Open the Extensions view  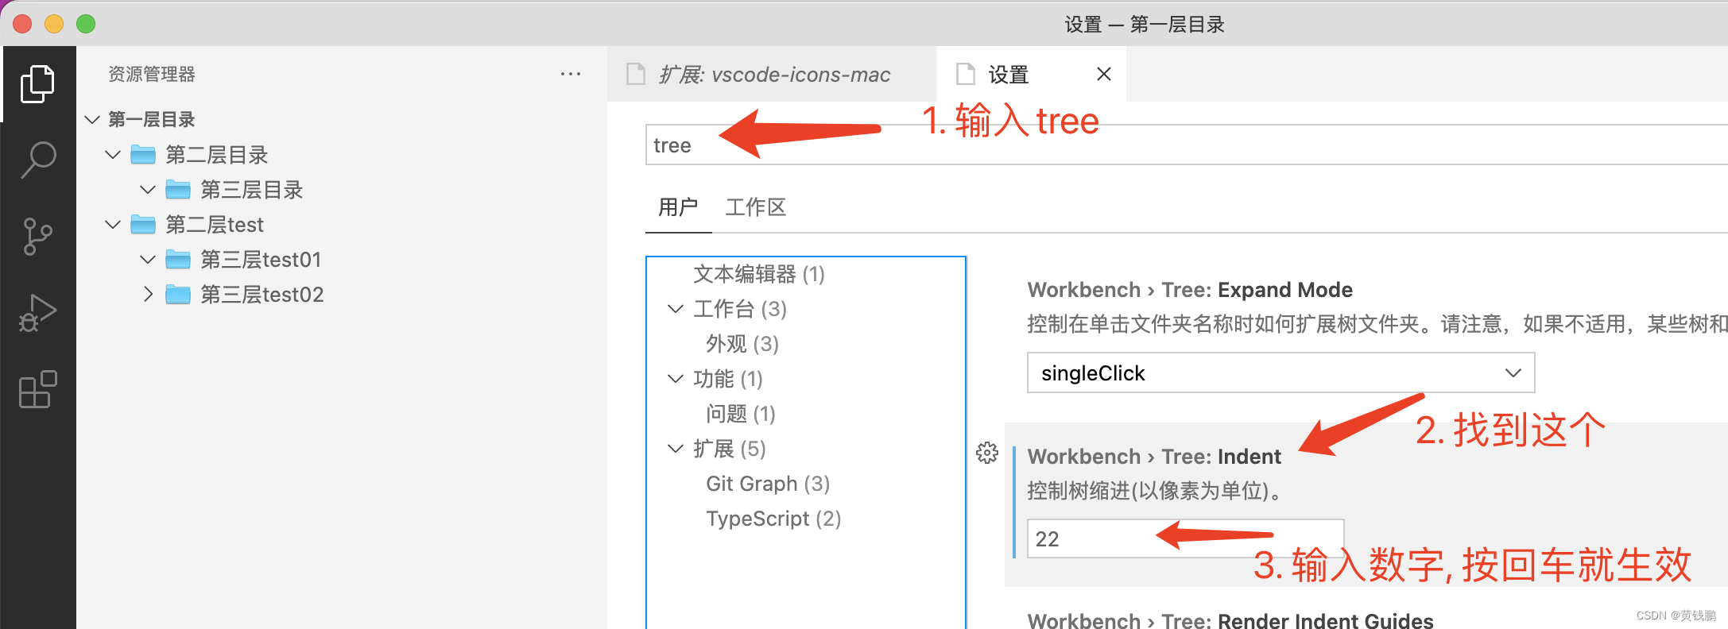pos(37,389)
